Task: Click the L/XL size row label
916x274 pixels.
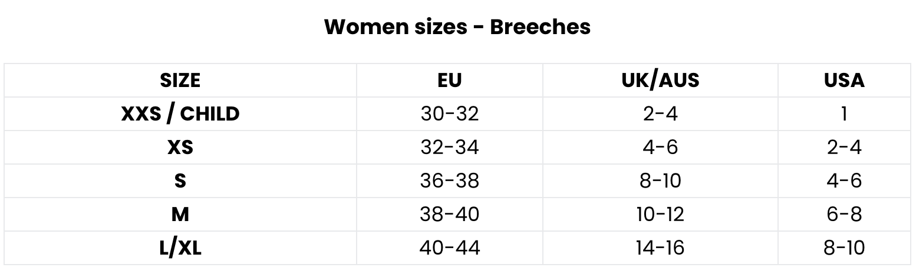Action: pyautogui.click(x=180, y=248)
